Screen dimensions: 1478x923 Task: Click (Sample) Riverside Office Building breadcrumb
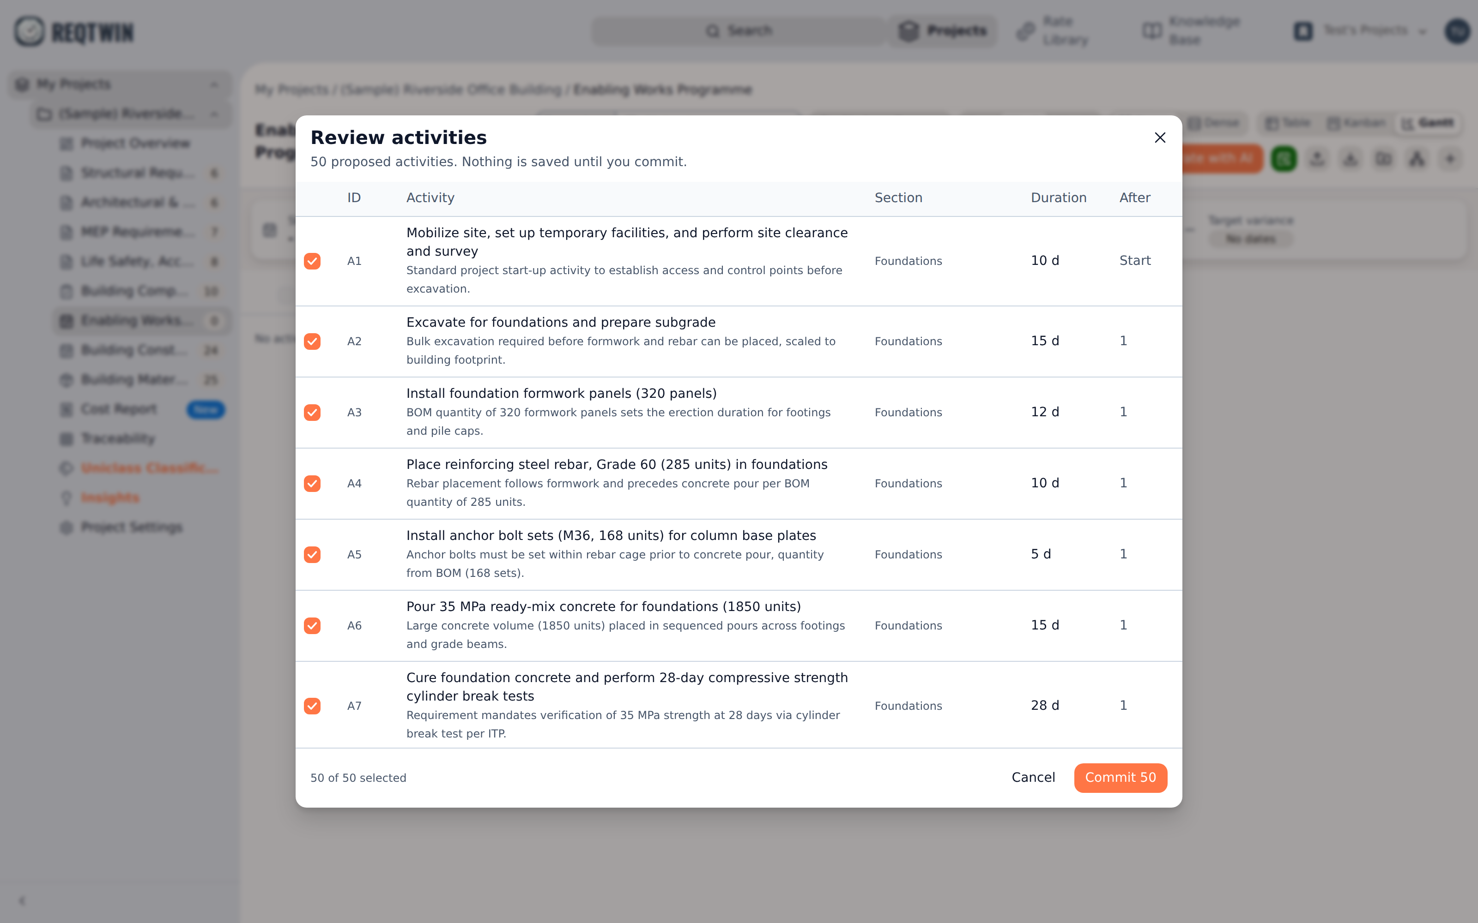point(451,90)
